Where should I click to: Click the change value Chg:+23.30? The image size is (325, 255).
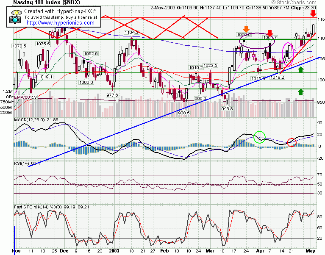(303, 8)
